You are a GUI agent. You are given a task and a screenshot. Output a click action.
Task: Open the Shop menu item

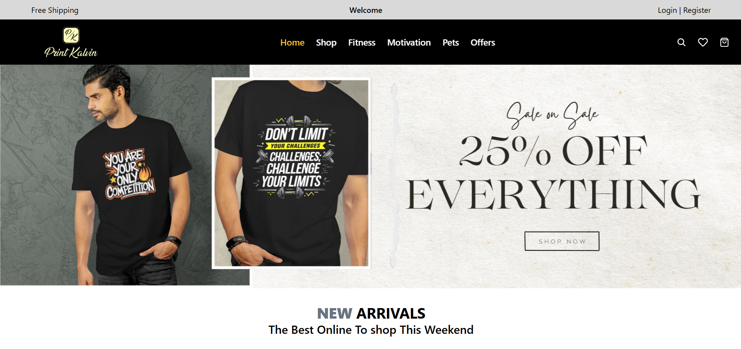pos(326,42)
